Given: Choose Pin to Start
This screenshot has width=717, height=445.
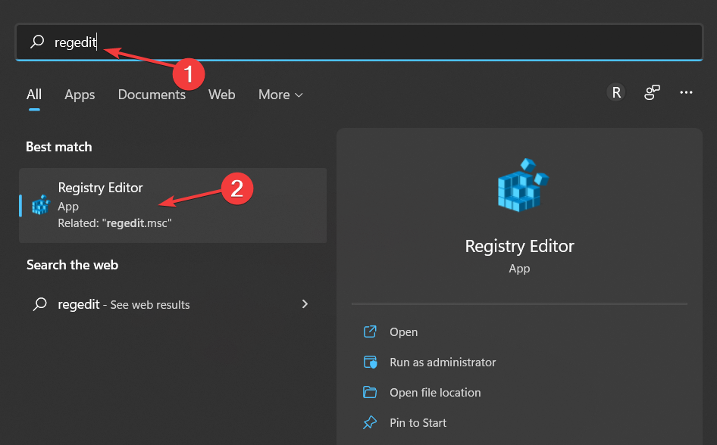Looking at the screenshot, I should (418, 422).
